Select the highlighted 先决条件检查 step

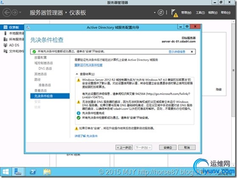coord(50,96)
